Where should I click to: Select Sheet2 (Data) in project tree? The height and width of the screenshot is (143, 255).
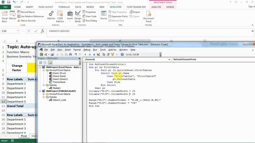click(59, 76)
